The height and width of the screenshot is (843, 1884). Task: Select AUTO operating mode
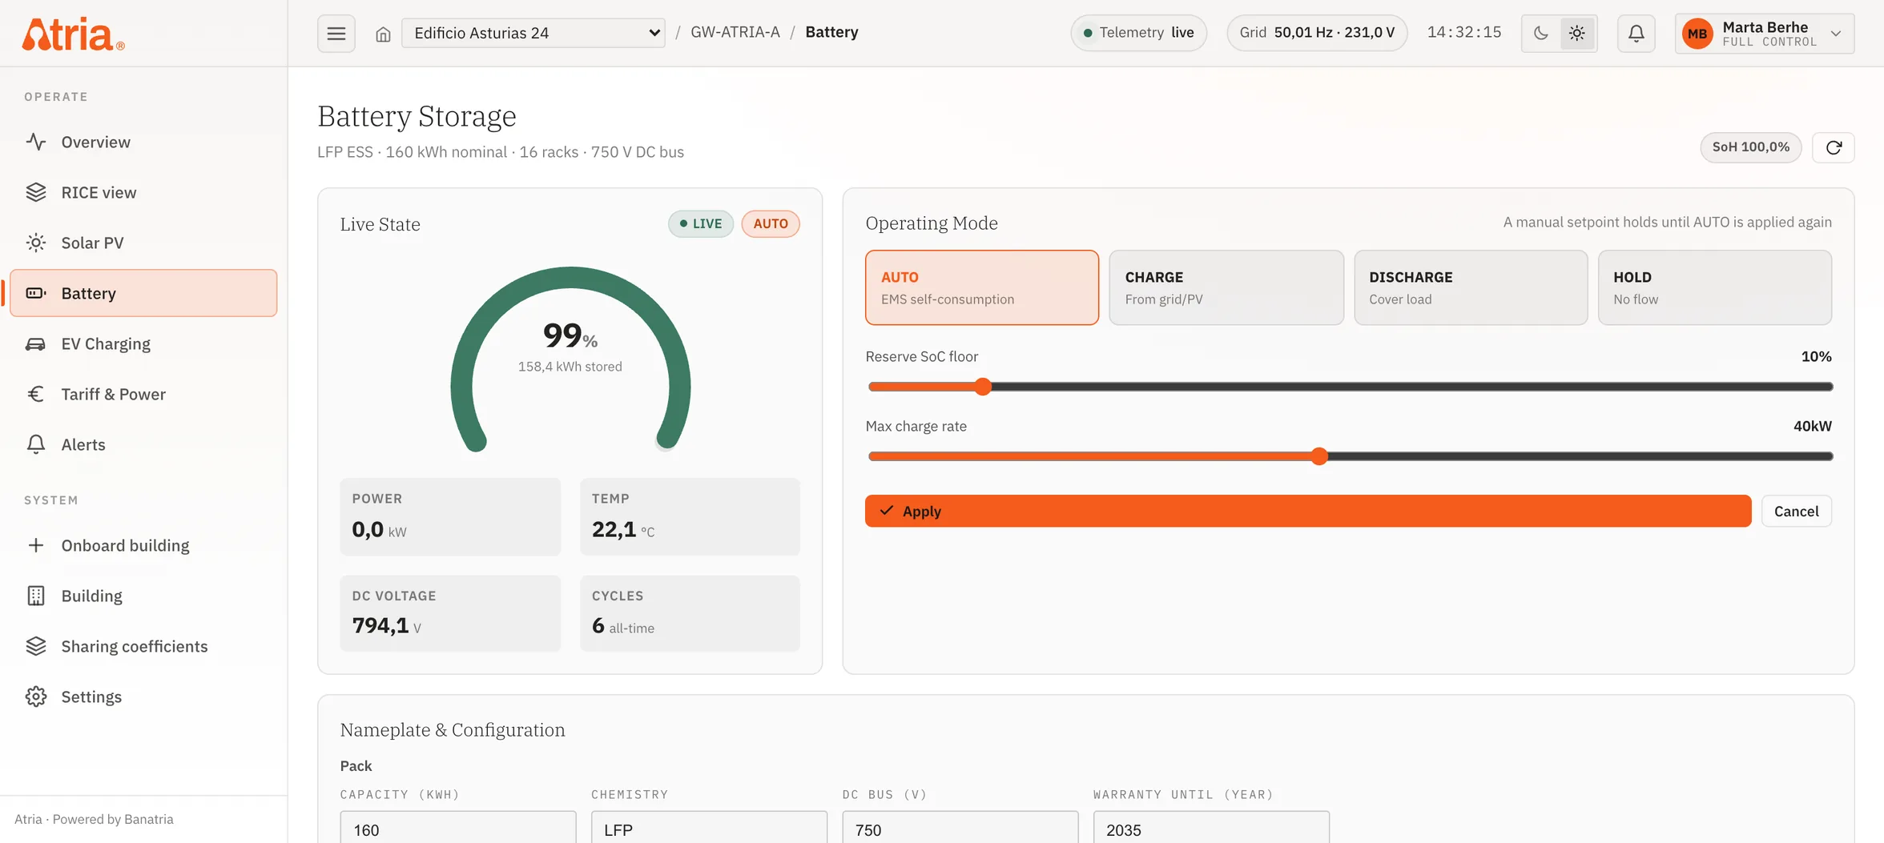(982, 287)
